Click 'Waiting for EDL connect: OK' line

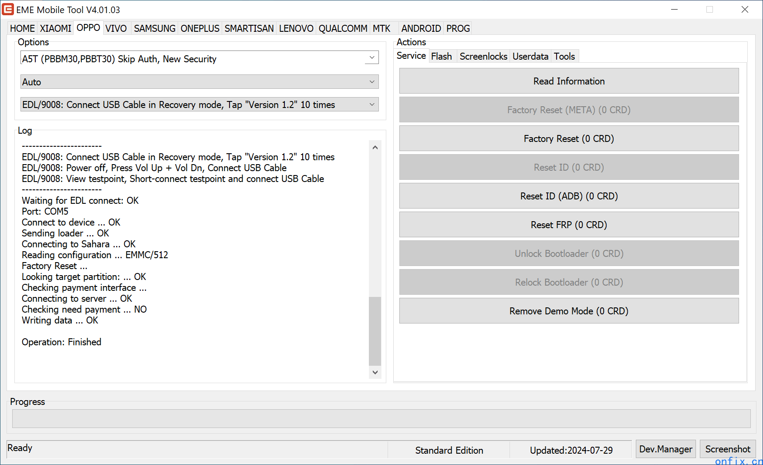(80, 200)
